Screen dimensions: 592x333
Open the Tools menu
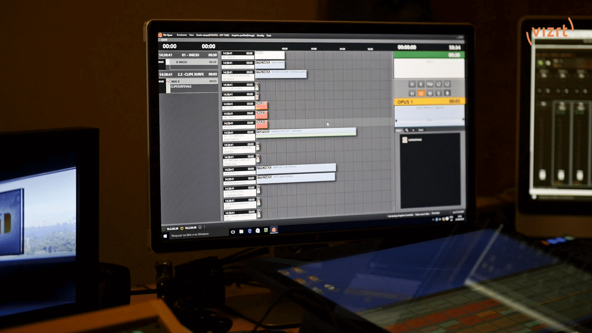[x=269, y=35]
